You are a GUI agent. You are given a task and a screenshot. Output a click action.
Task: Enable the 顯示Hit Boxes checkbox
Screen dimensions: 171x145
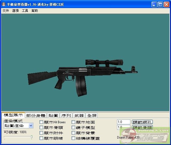41,122
